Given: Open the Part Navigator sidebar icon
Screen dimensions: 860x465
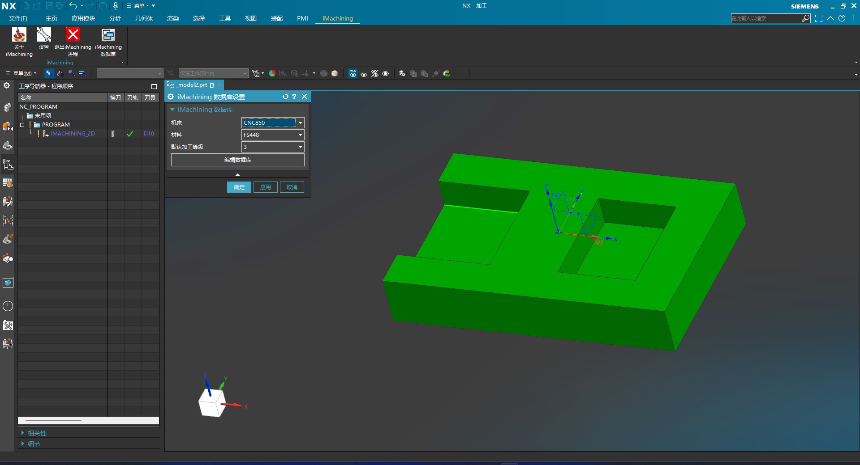Looking at the screenshot, I should (x=8, y=146).
